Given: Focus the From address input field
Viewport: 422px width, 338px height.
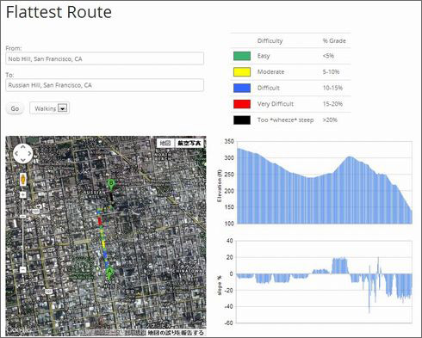Looking at the screenshot, I should [105, 58].
